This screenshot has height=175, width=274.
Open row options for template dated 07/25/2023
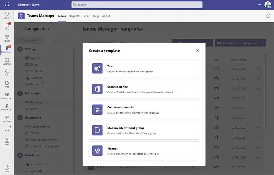pyautogui.click(x=258, y=118)
